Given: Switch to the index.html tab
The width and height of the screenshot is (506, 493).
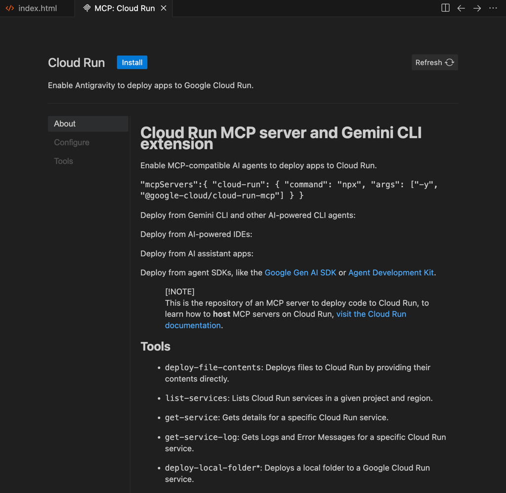Looking at the screenshot, I should [37, 8].
